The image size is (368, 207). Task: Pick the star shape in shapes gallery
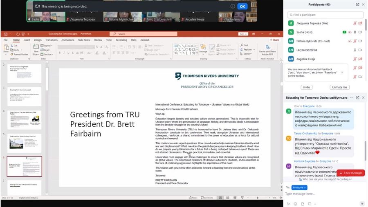coord(194,53)
